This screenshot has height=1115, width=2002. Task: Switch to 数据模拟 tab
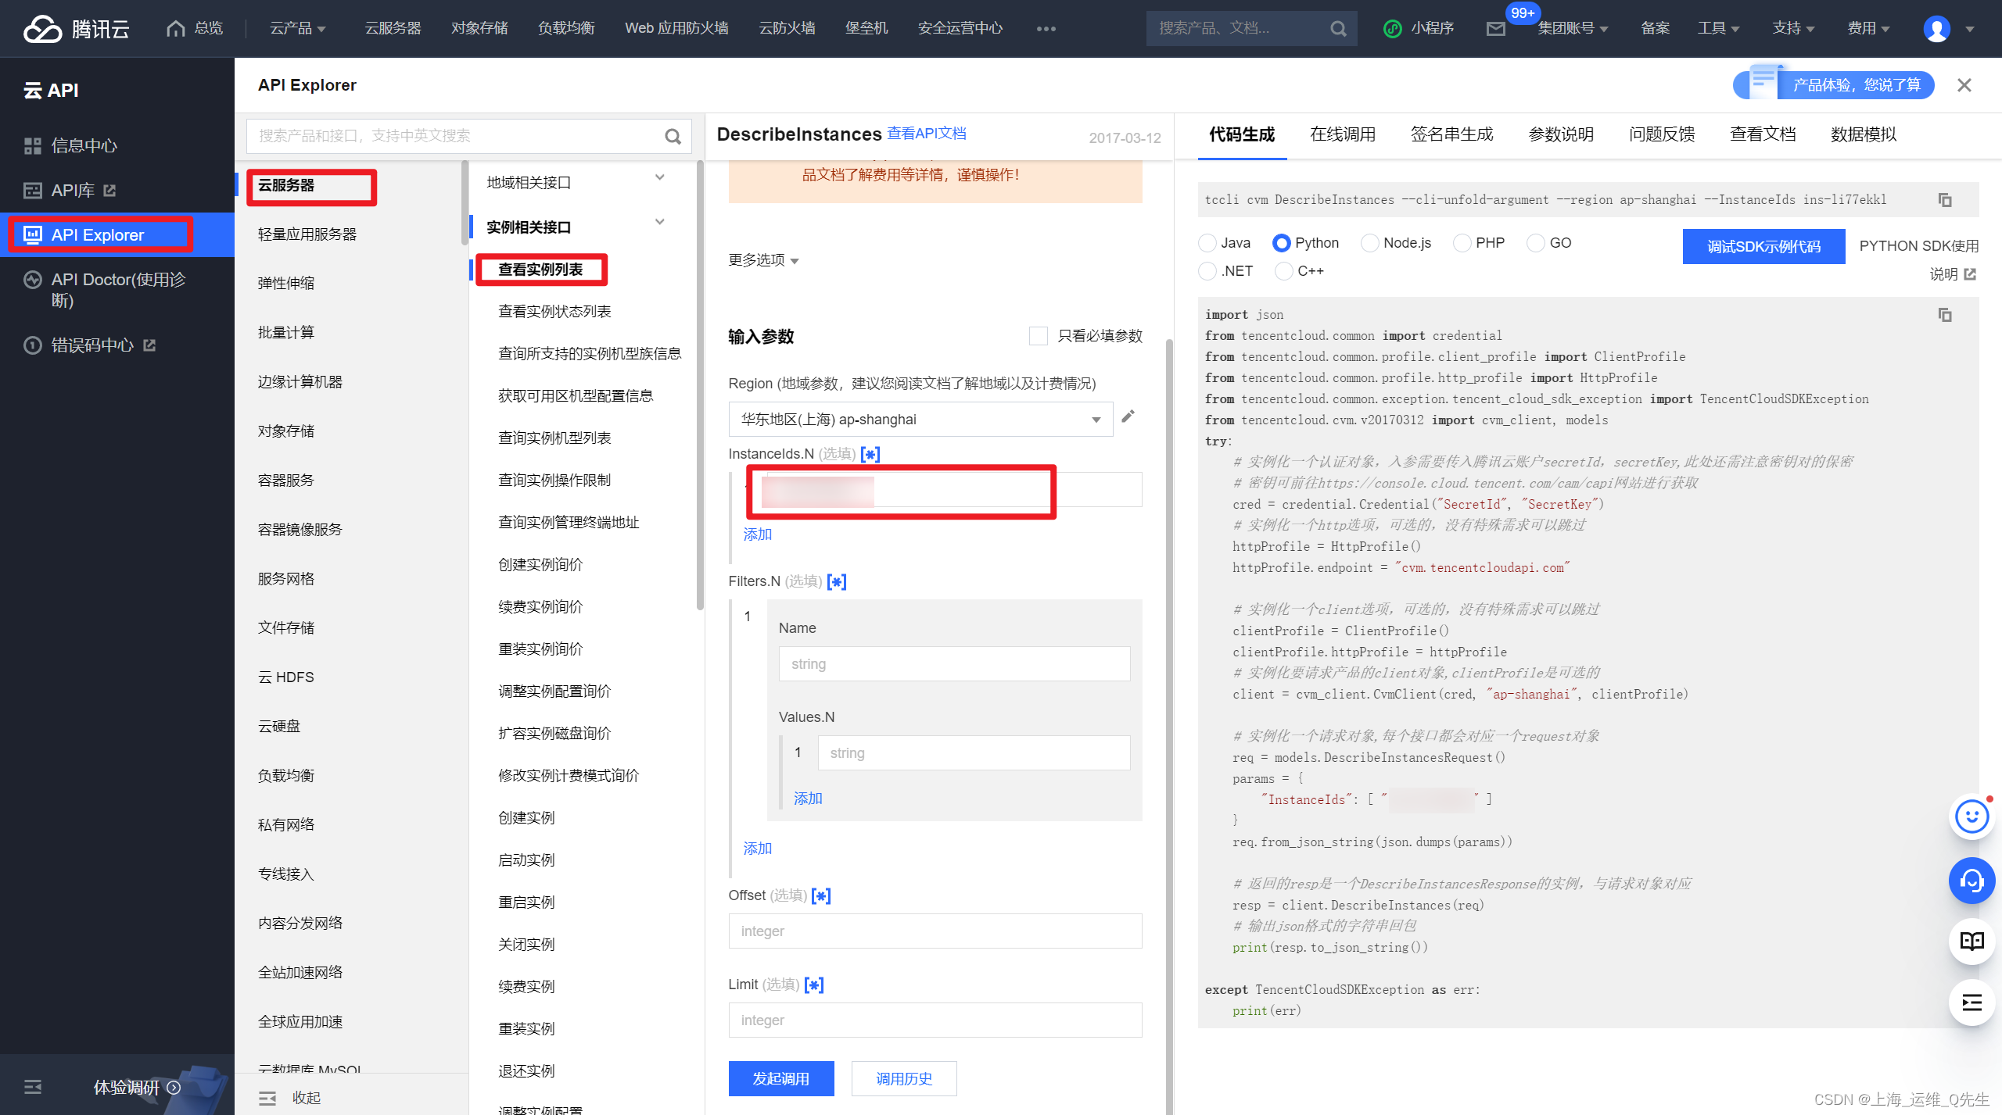click(1864, 134)
